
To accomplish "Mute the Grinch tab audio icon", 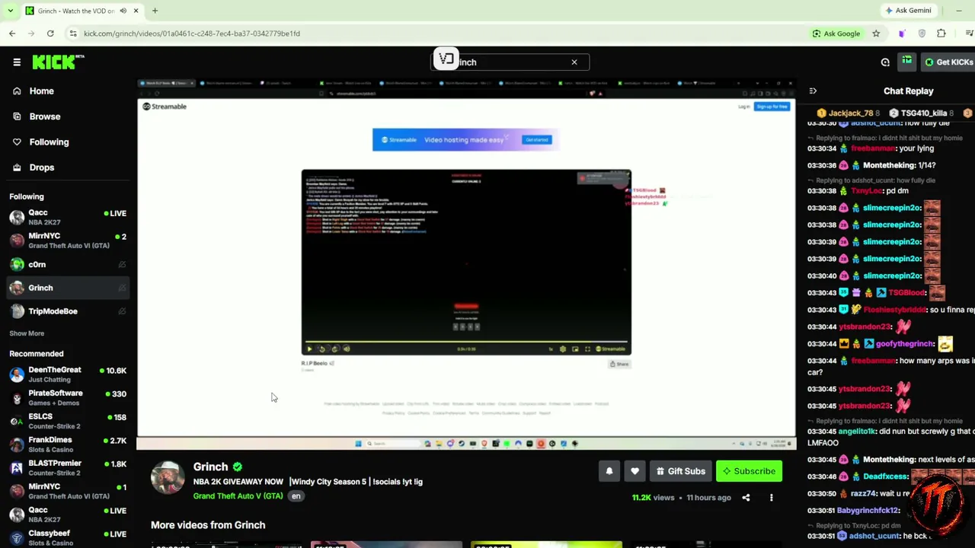I will pyautogui.click(x=123, y=11).
